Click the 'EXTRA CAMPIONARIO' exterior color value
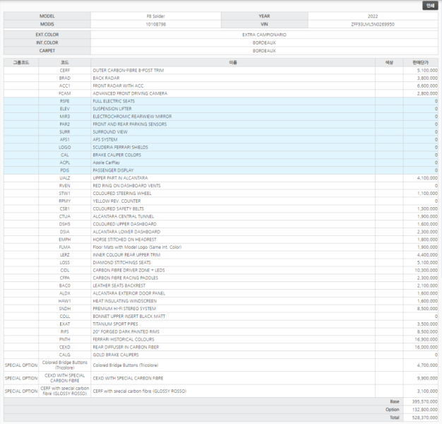442x424 pixels. point(264,35)
